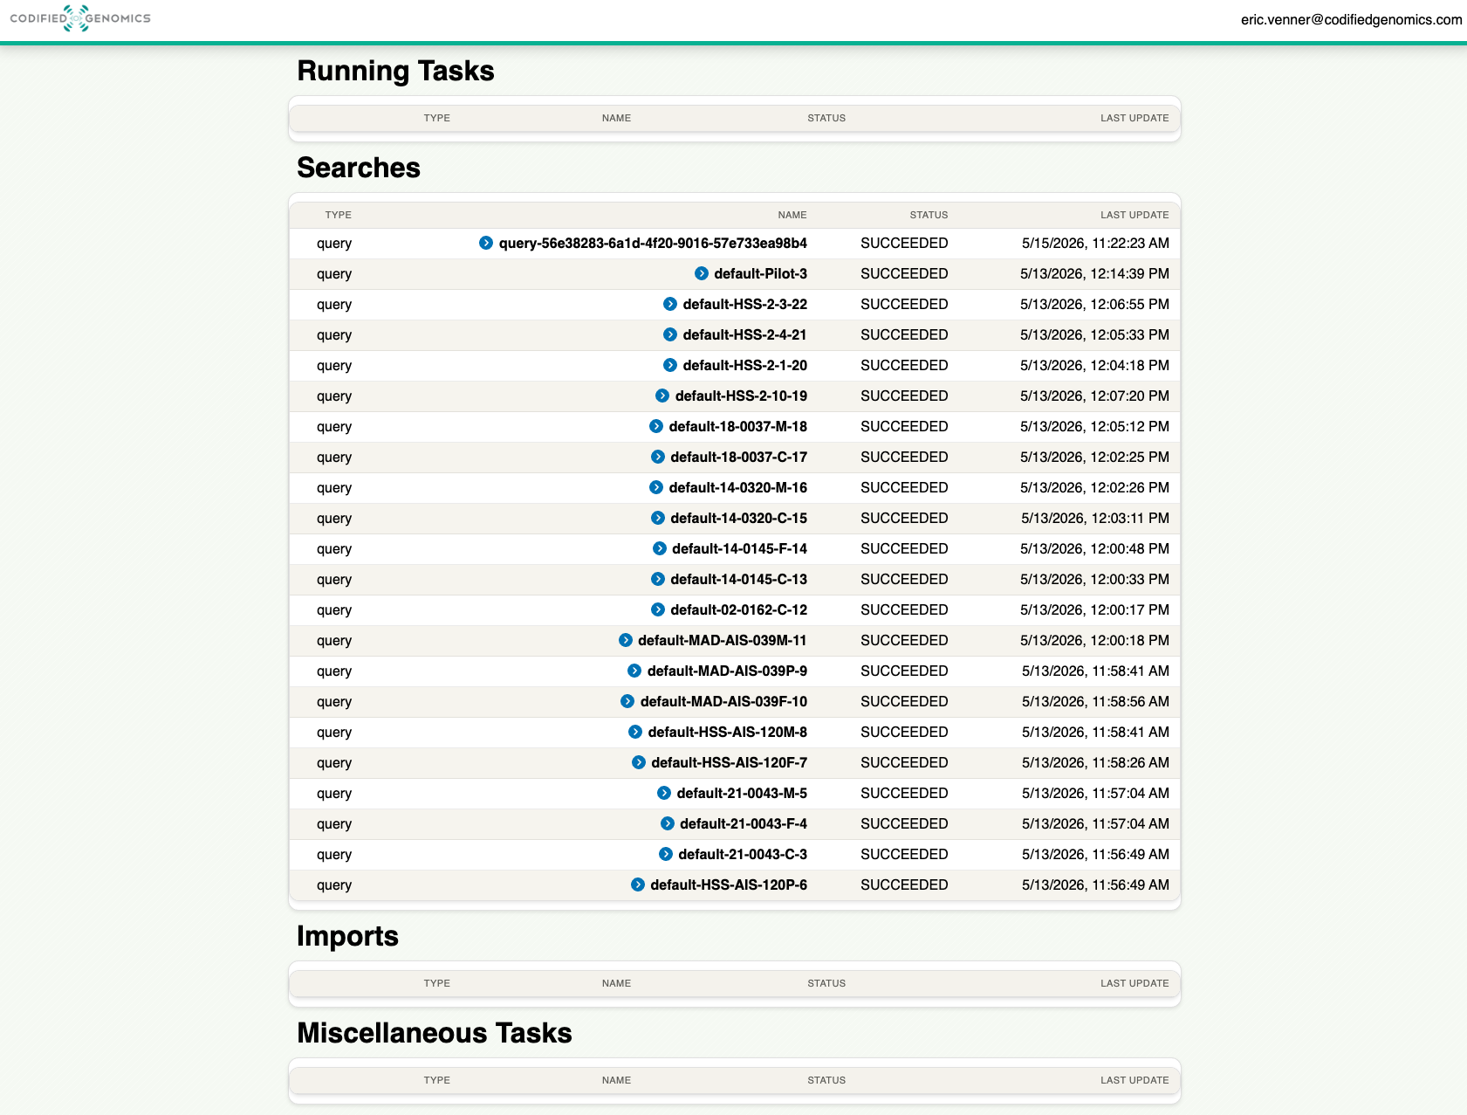This screenshot has height=1115, width=1467.
Task: Open the default-02-0162-C-12 search
Action: 738,609
